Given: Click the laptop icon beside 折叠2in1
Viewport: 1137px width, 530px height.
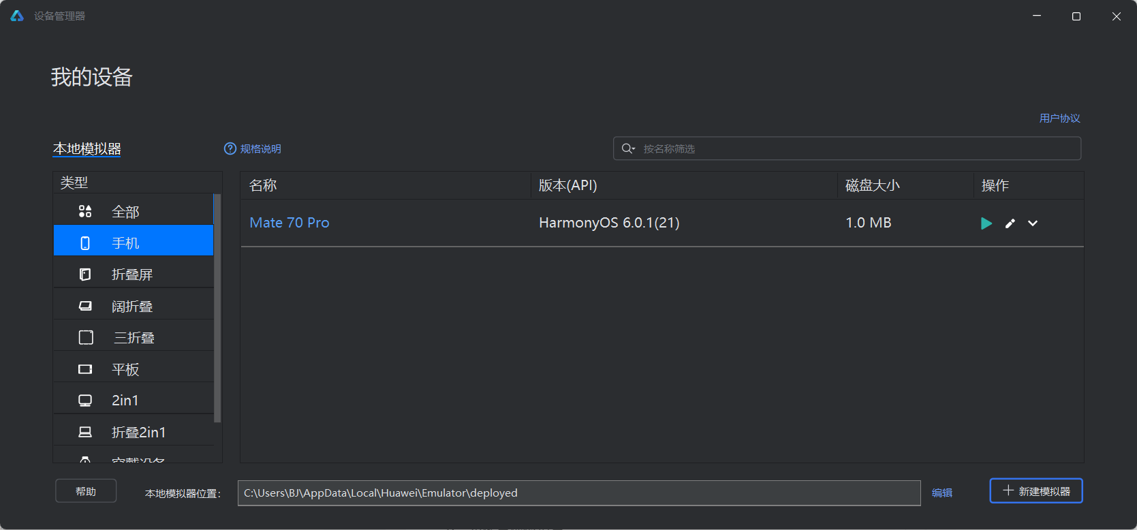Looking at the screenshot, I should coord(85,432).
